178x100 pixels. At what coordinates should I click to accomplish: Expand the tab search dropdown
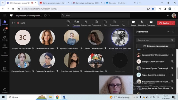coord(3,3)
